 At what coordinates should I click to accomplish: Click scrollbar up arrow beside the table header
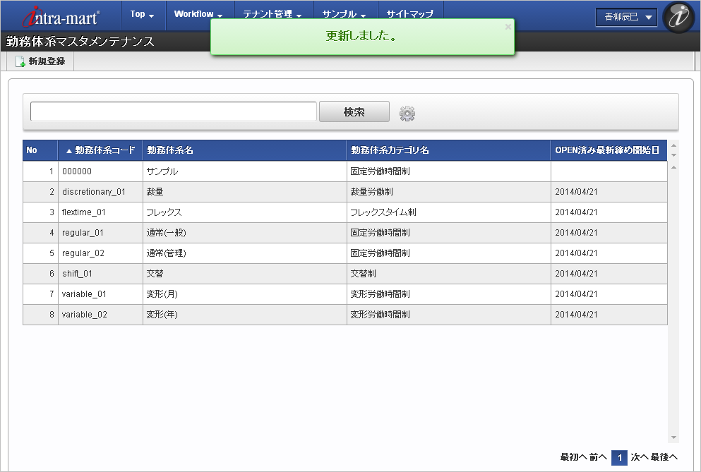(673, 145)
